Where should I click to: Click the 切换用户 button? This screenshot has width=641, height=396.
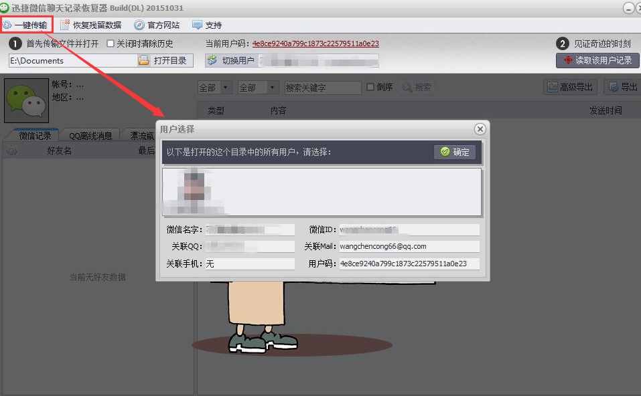point(231,60)
